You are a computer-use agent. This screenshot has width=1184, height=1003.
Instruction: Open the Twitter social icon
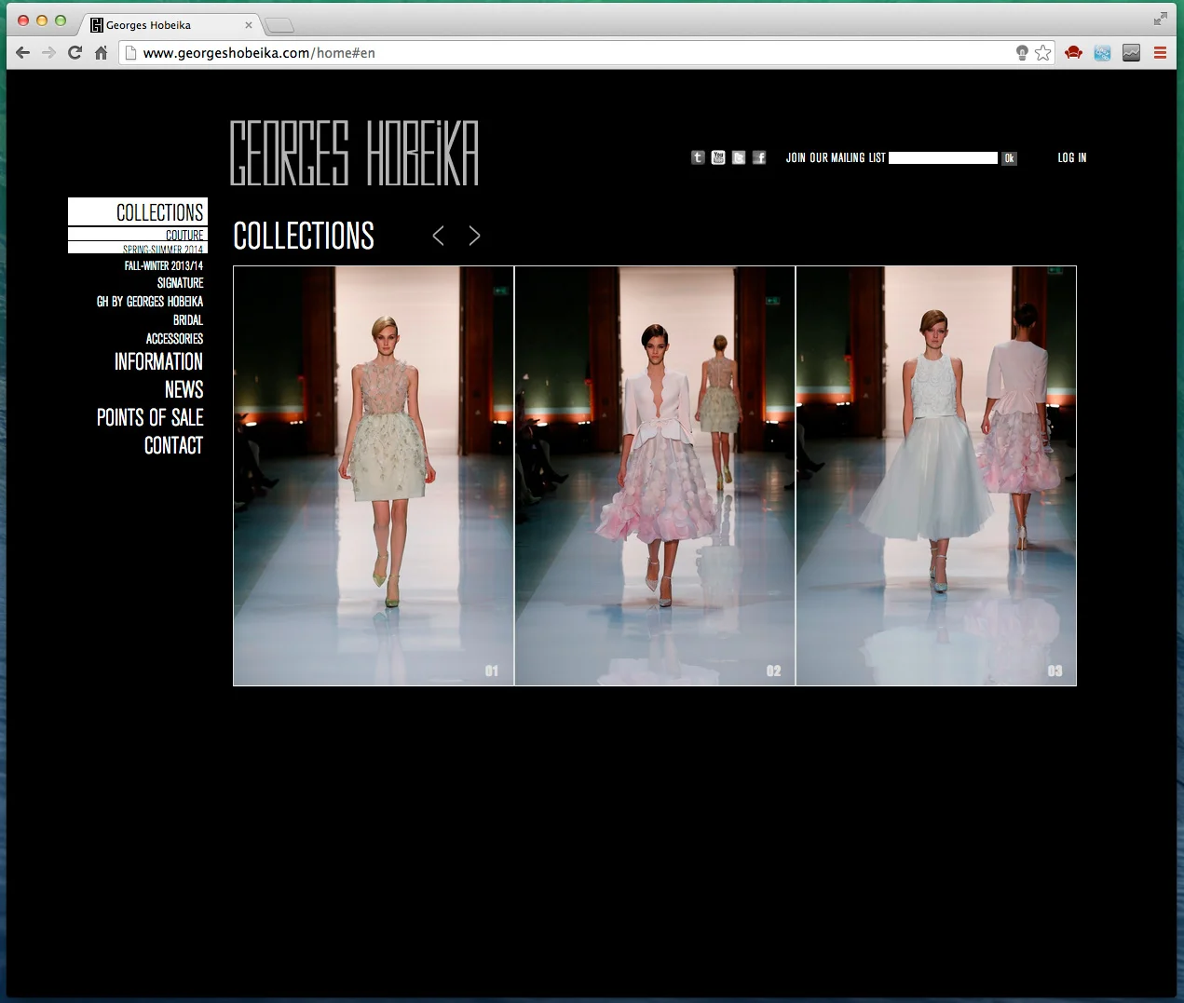coord(739,157)
